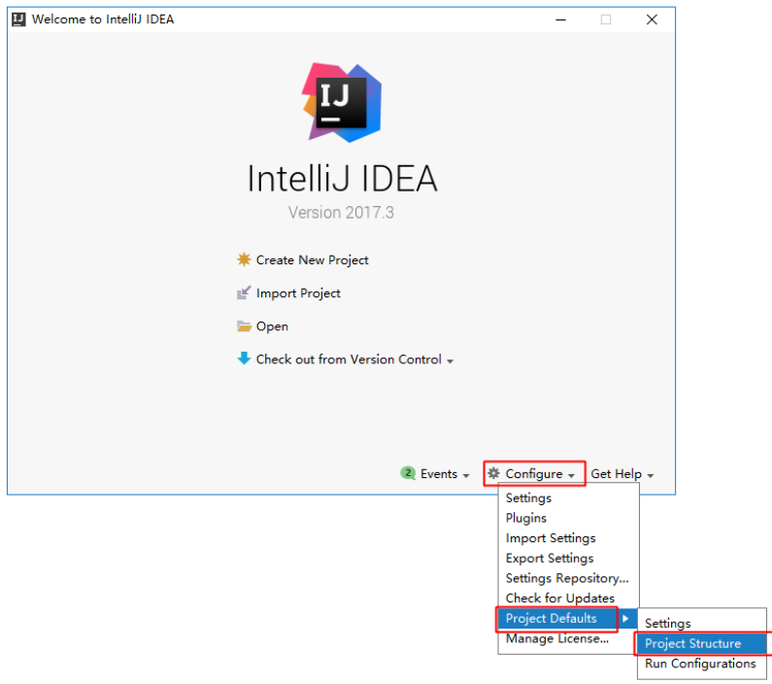This screenshot has height=684, width=772.
Task: Click the IJ title bar icon
Action: point(18,19)
